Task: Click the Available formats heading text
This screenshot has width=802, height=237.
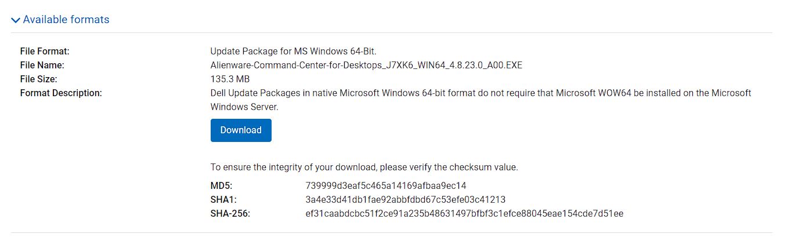Action: click(66, 20)
